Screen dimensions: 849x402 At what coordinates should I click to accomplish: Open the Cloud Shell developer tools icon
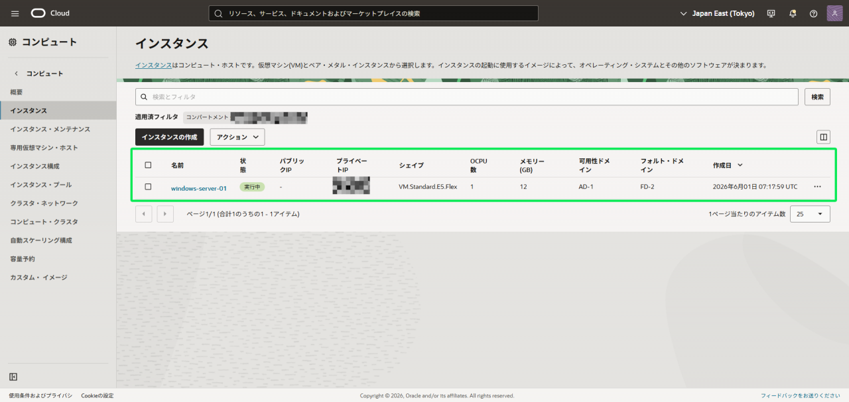[x=771, y=13]
